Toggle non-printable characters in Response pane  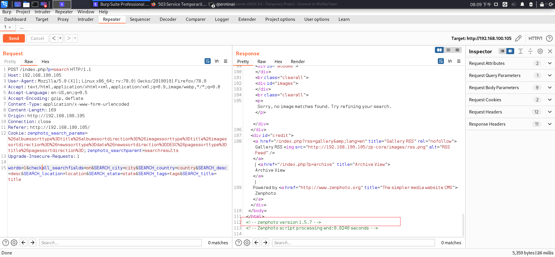(450, 61)
